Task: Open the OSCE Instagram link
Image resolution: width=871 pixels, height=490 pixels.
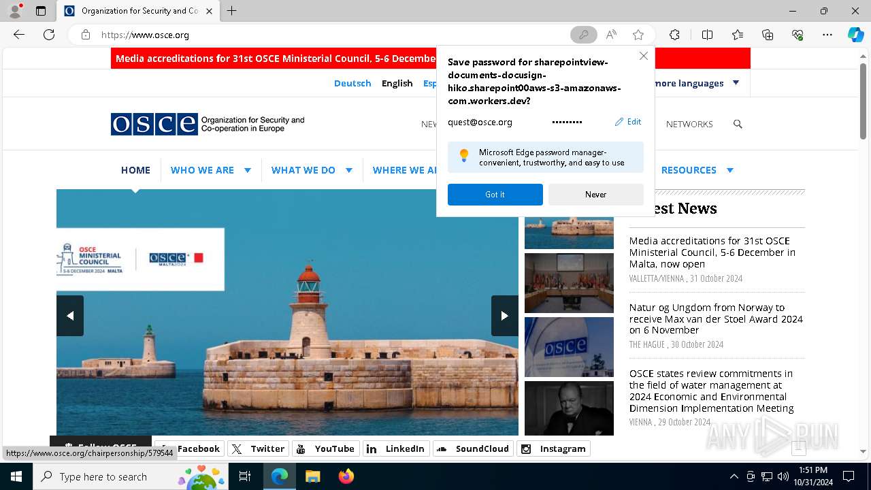Action: (554, 448)
